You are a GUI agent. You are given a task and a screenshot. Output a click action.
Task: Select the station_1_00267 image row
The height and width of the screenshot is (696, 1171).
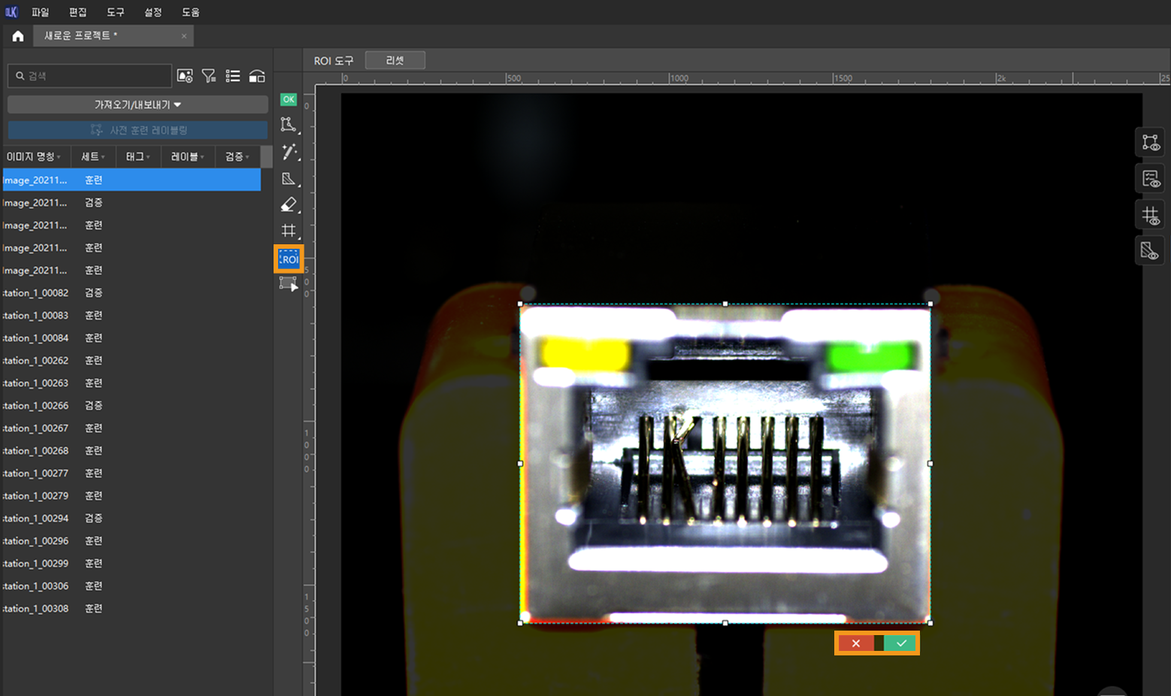132,428
